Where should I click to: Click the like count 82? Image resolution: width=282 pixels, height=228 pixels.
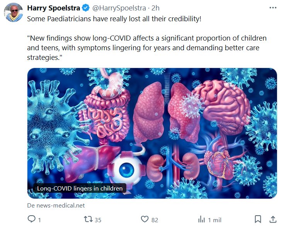(x=155, y=220)
